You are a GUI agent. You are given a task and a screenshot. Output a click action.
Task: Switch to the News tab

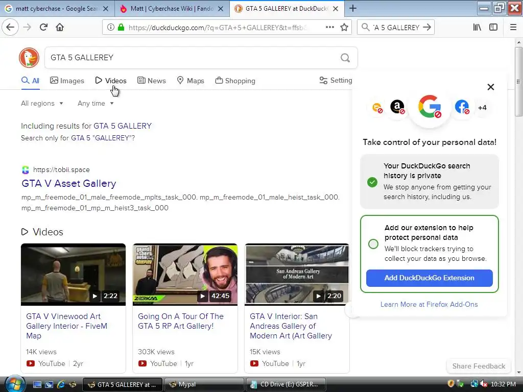click(x=152, y=81)
